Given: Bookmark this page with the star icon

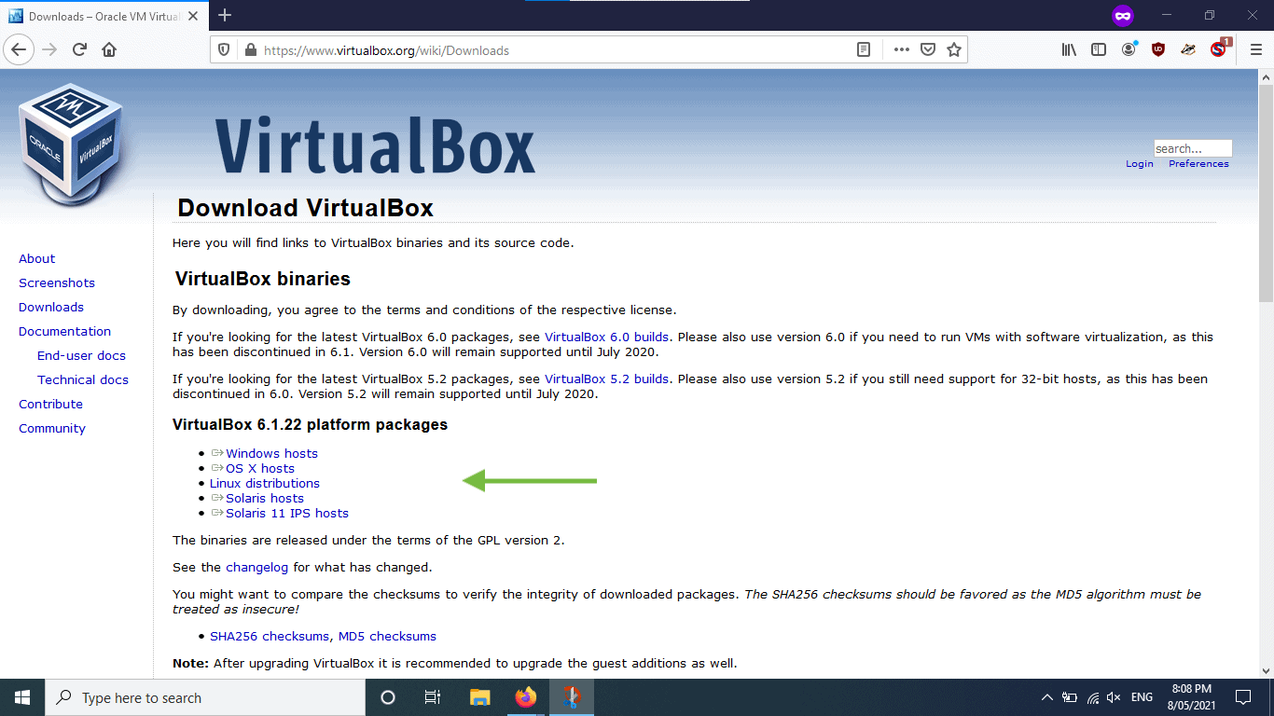Looking at the screenshot, I should tap(953, 50).
